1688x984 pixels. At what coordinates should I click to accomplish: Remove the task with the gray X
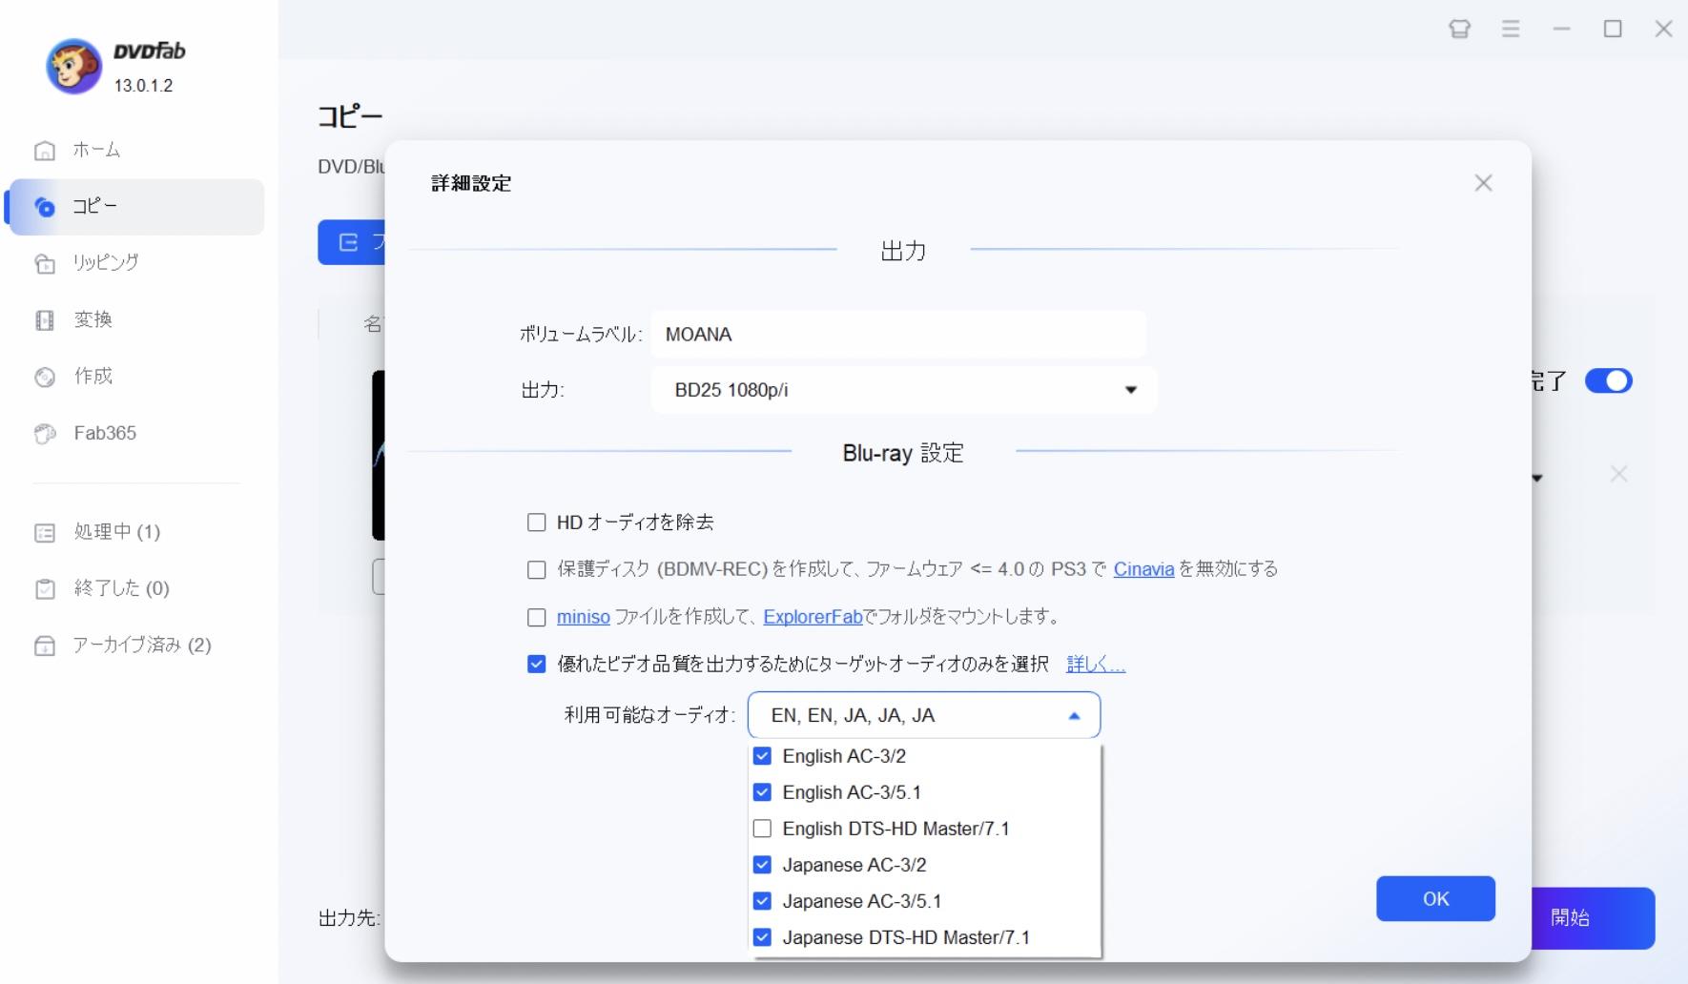[1618, 474]
